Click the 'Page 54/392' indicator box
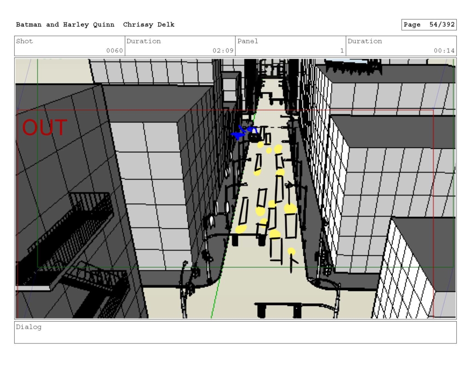The image size is (471, 365). click(x=429, y=25)
